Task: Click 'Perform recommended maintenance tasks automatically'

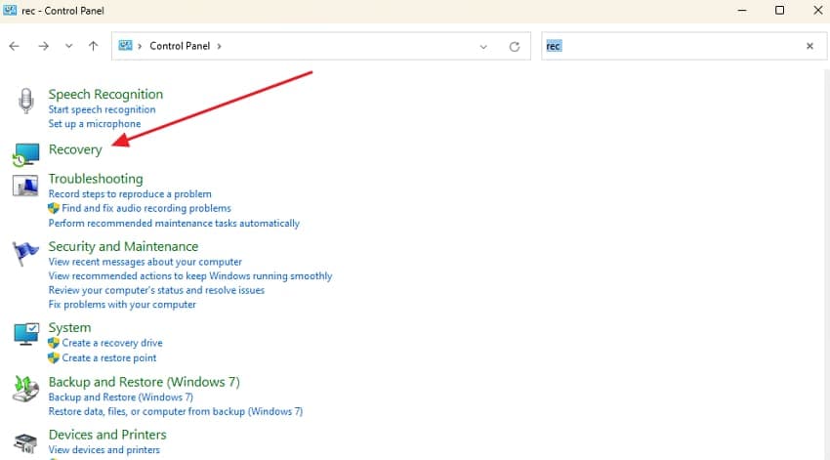Action: click(x=174, y=224)
